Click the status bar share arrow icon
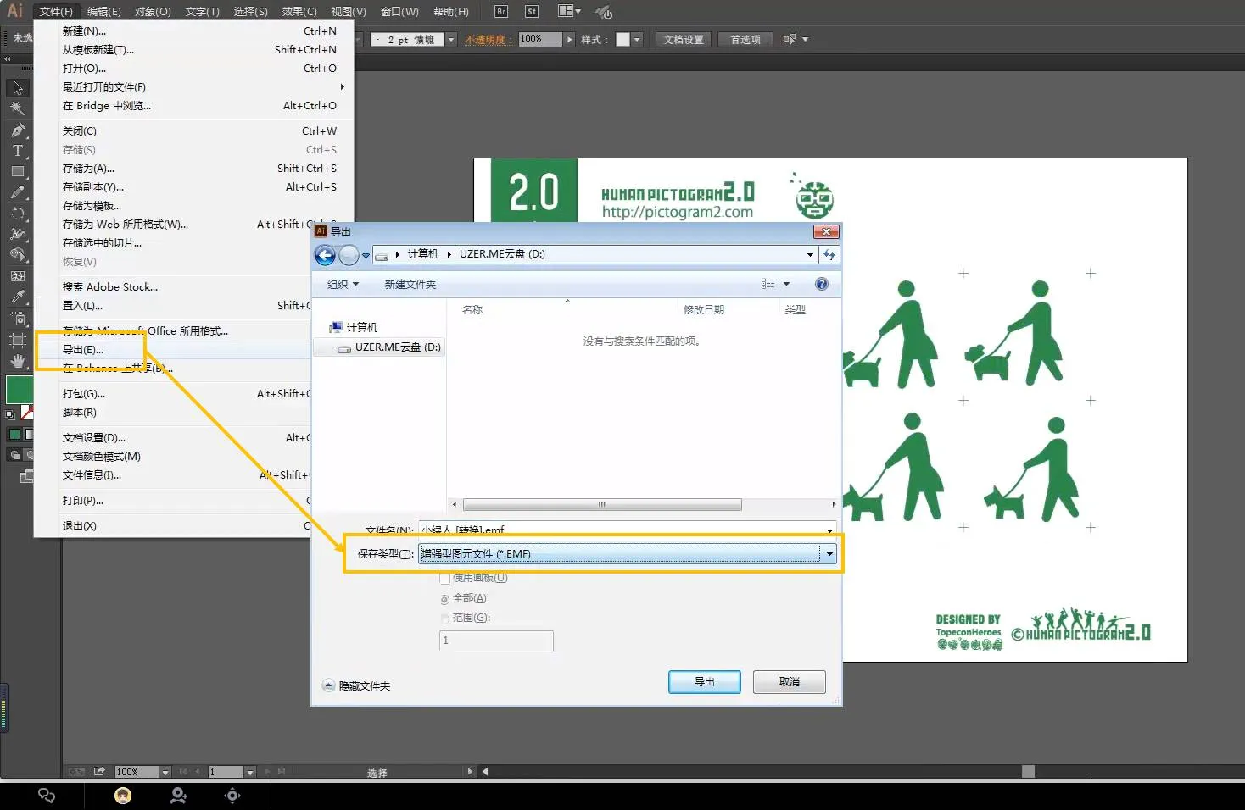This screenshot has width=1245, height=810. click(x=99, y=772)
